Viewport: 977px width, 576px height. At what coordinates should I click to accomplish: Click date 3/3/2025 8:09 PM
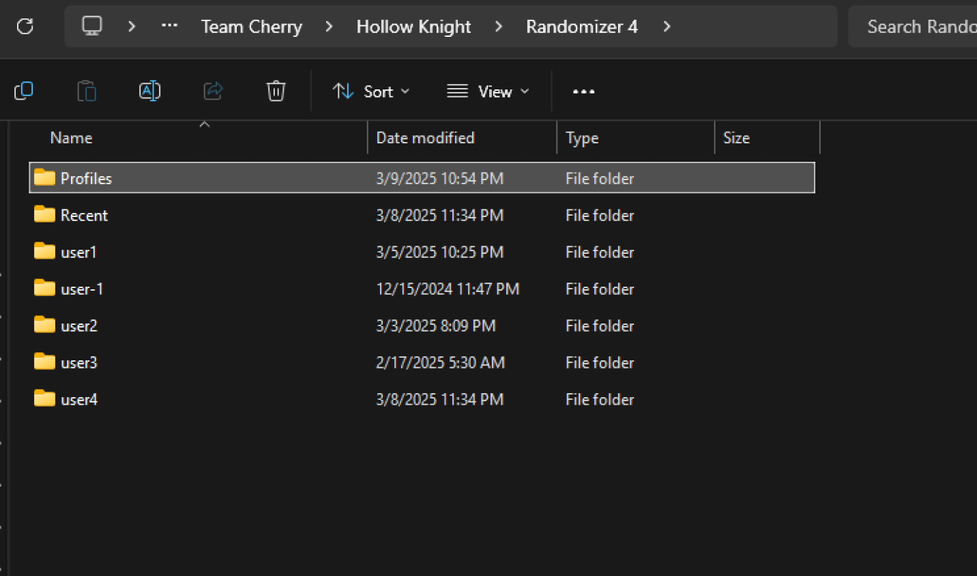(435, 326)
